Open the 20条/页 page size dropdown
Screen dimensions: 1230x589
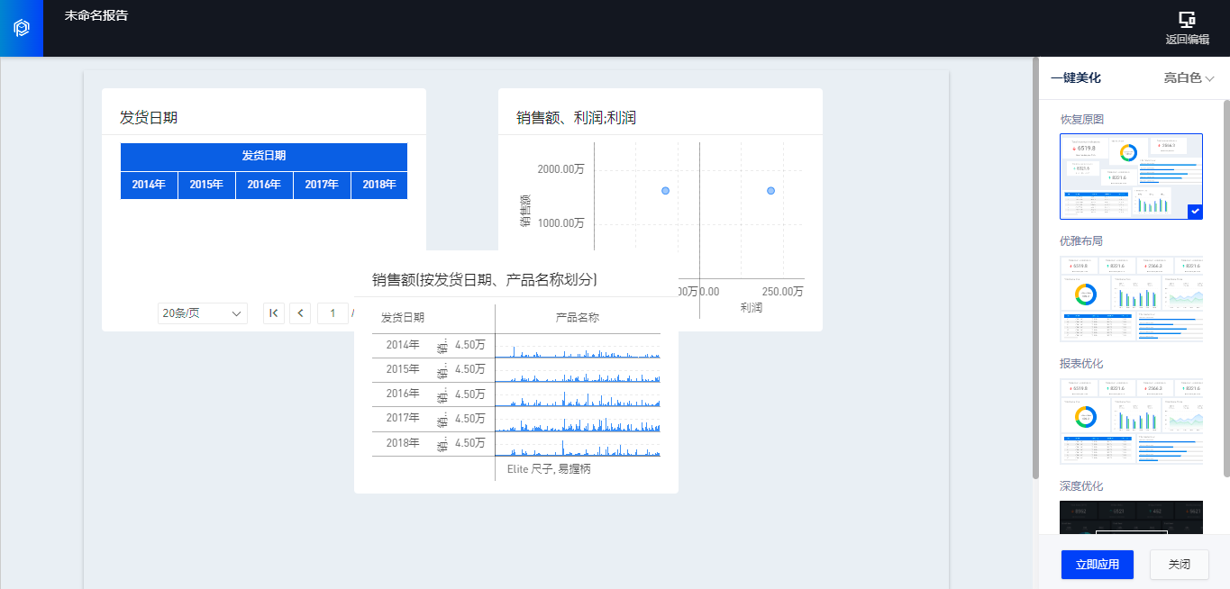[203, 313]
